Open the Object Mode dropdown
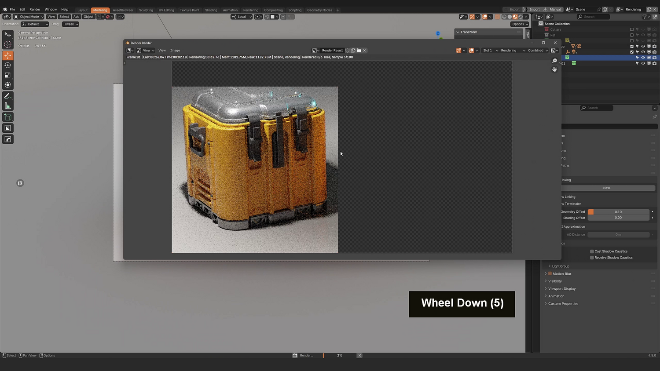 click(29, 17)
